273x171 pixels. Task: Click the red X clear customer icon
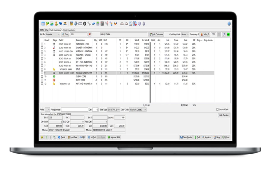click(x=90, y=34)
